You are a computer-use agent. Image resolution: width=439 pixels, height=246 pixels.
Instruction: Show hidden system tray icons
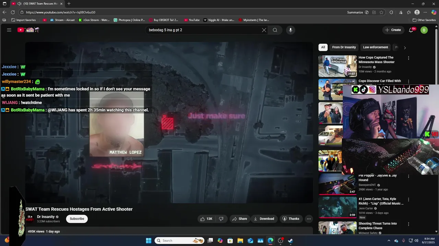pyautogui.click(x=389, y=241)
